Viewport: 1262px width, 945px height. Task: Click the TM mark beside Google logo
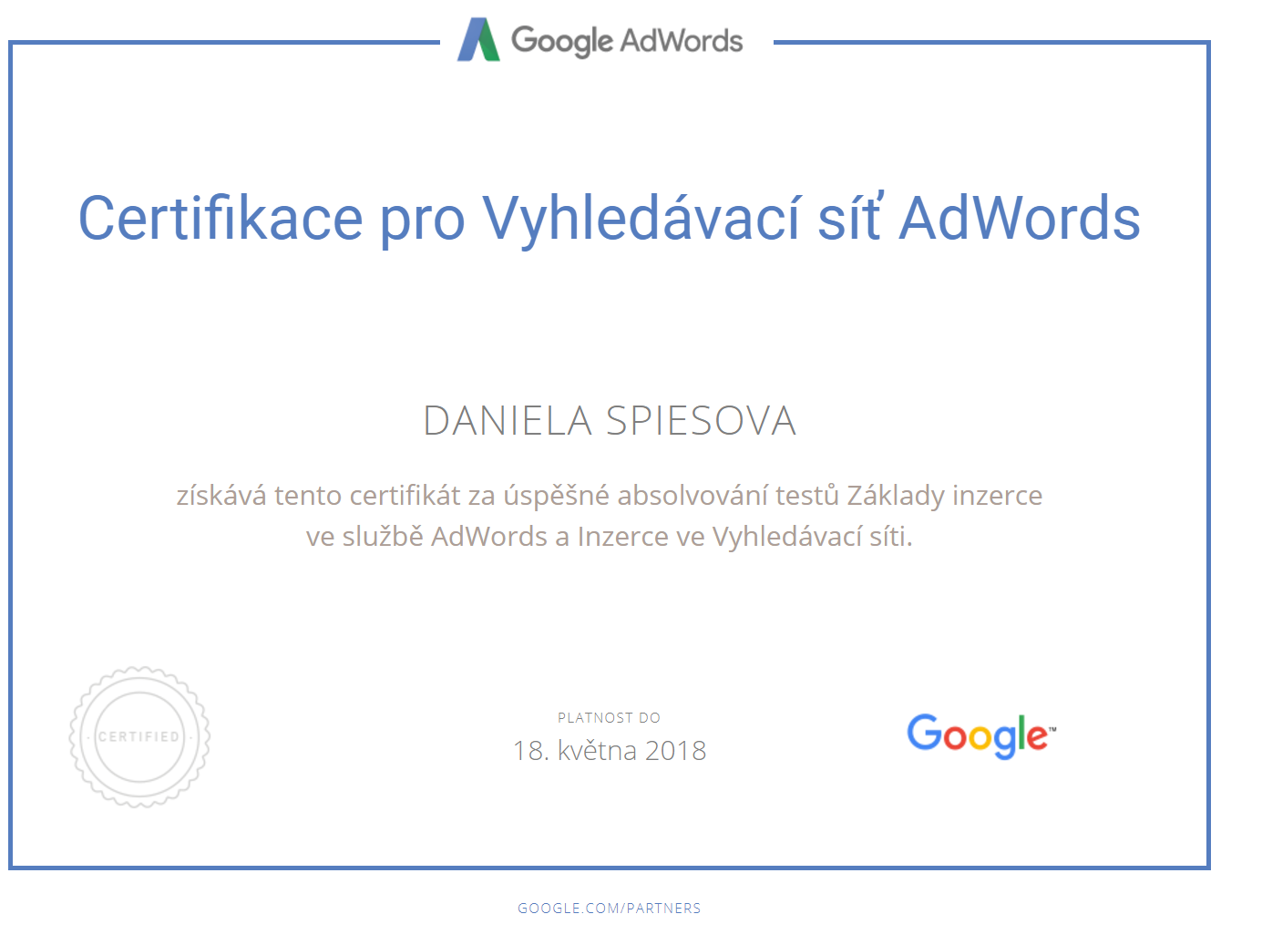coord(1052,729)
